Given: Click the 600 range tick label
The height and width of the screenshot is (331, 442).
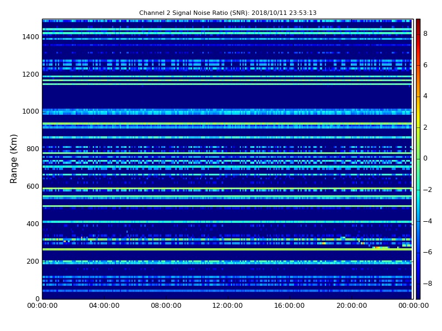Looking at the screenshot, I should tap(33, 186).
